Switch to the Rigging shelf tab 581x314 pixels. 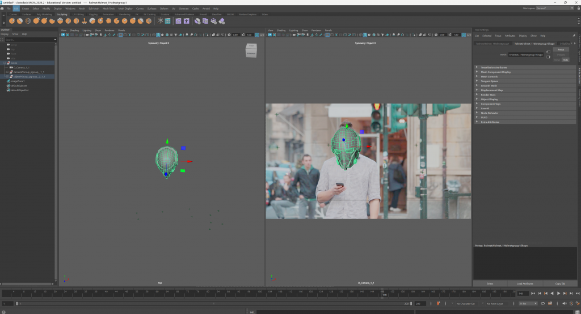pyautogui.click(x=94, y=14)
